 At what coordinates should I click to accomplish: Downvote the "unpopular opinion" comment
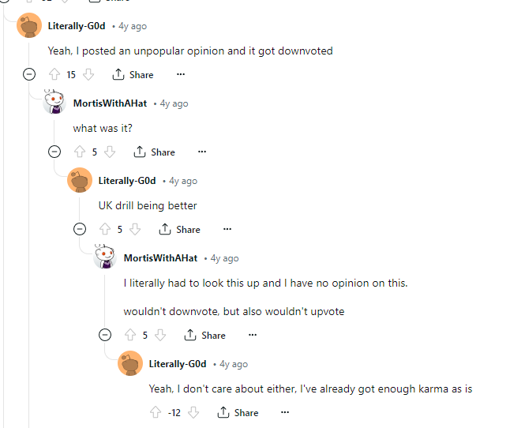tap(88, 75)
